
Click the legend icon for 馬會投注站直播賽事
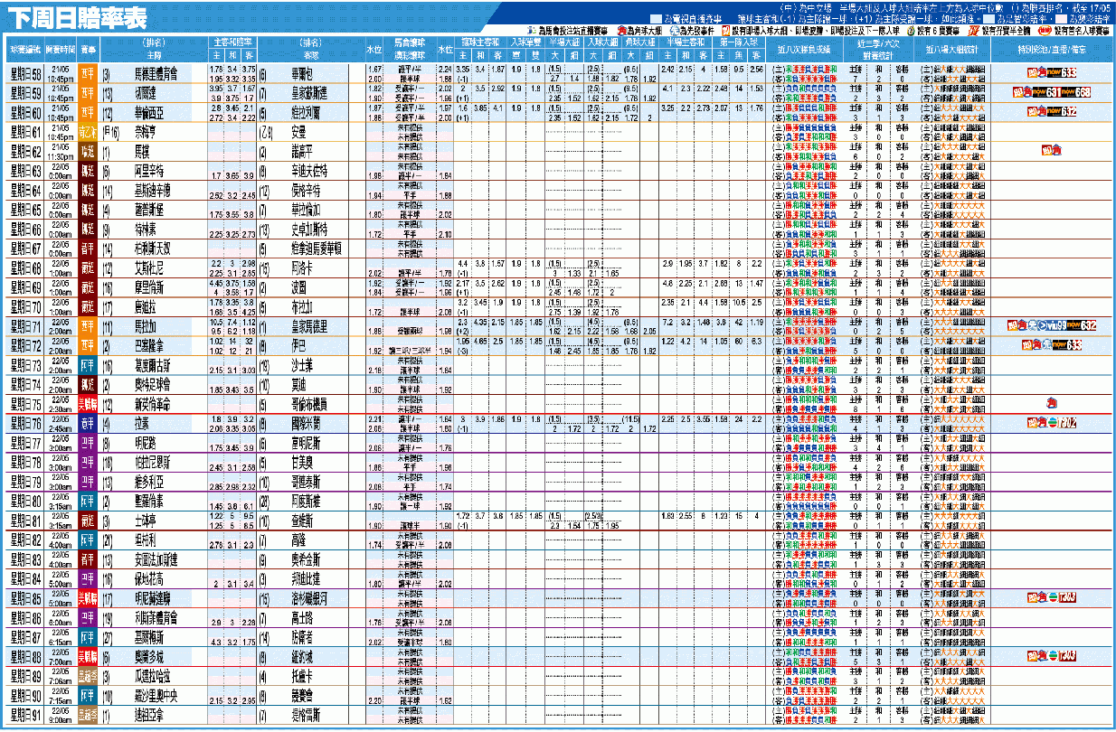[530, 29]
